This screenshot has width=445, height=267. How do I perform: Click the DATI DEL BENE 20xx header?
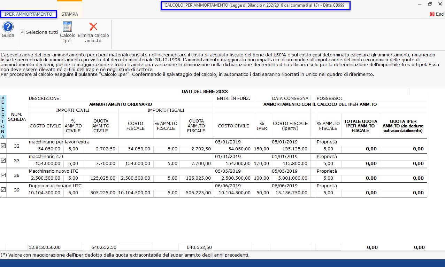pos(205,91)
